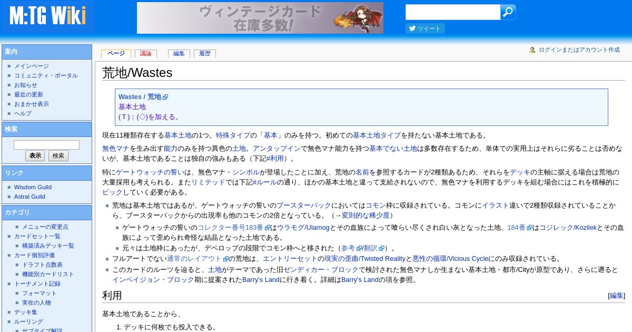Click 通常のレイアウト link
This screenshot has width=632, height=332.
(x=194, y=259)
